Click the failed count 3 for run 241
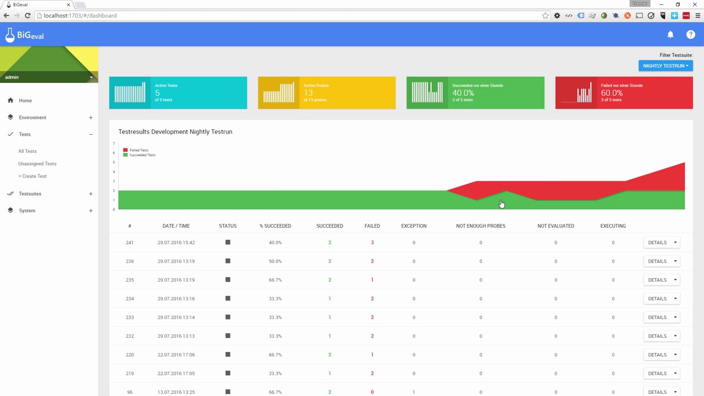 [372, 243]
